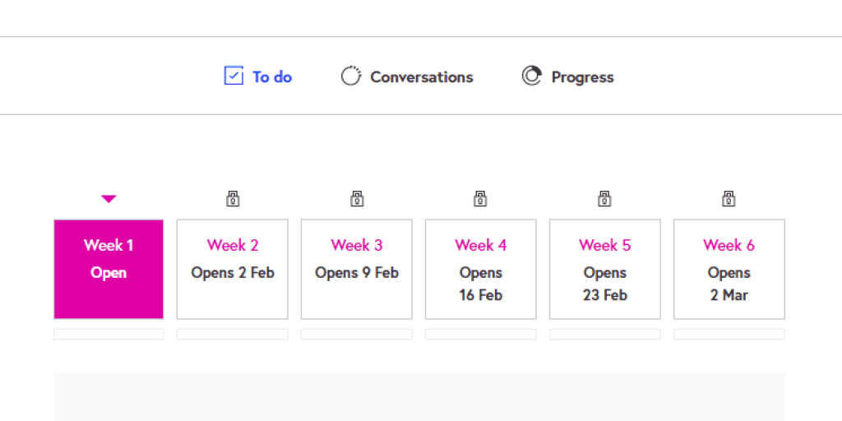842x421 pixels.
Task: Click the pink arrow above Week 1
Action: click(109, 198)
